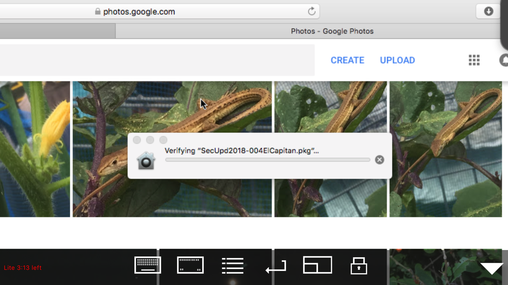The height and width of the screenshot is (285, 508).
Task: Open the Safari downloads button
Action: [x=488, y=11]
